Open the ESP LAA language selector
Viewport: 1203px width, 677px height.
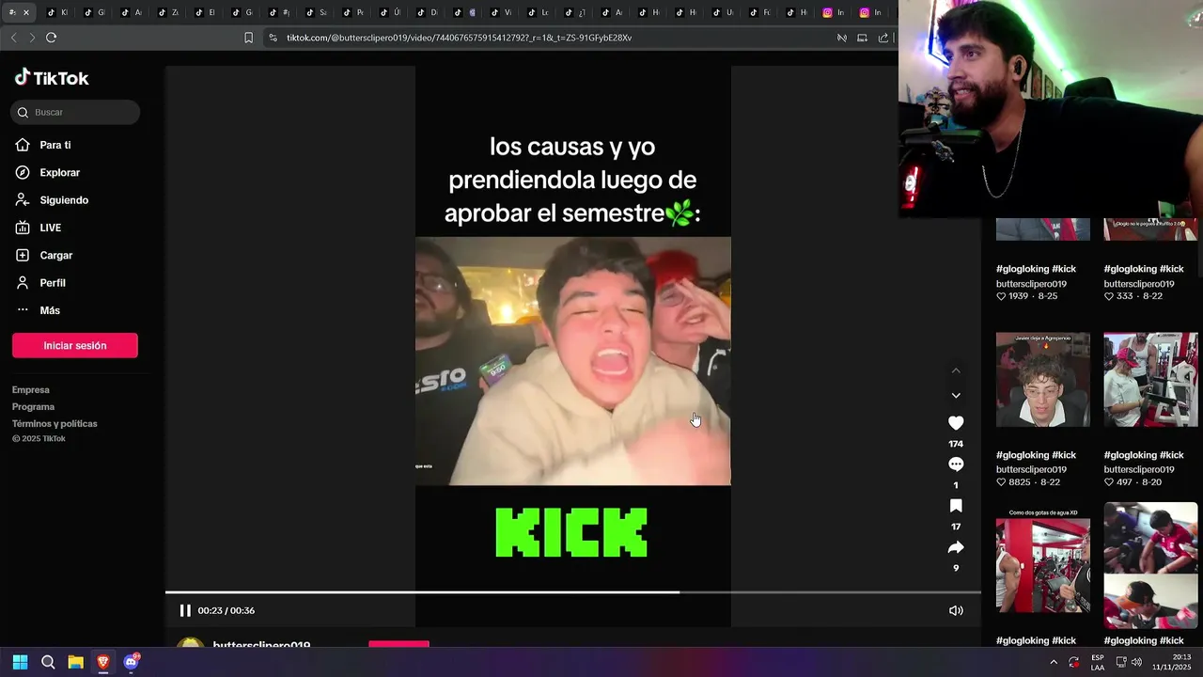pyautogui.click(x=1098, y=662)
